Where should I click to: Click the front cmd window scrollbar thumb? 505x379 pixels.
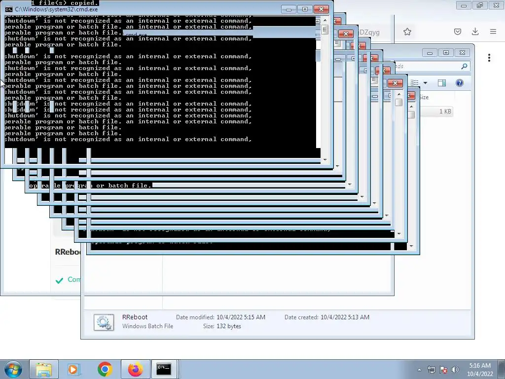325,30
